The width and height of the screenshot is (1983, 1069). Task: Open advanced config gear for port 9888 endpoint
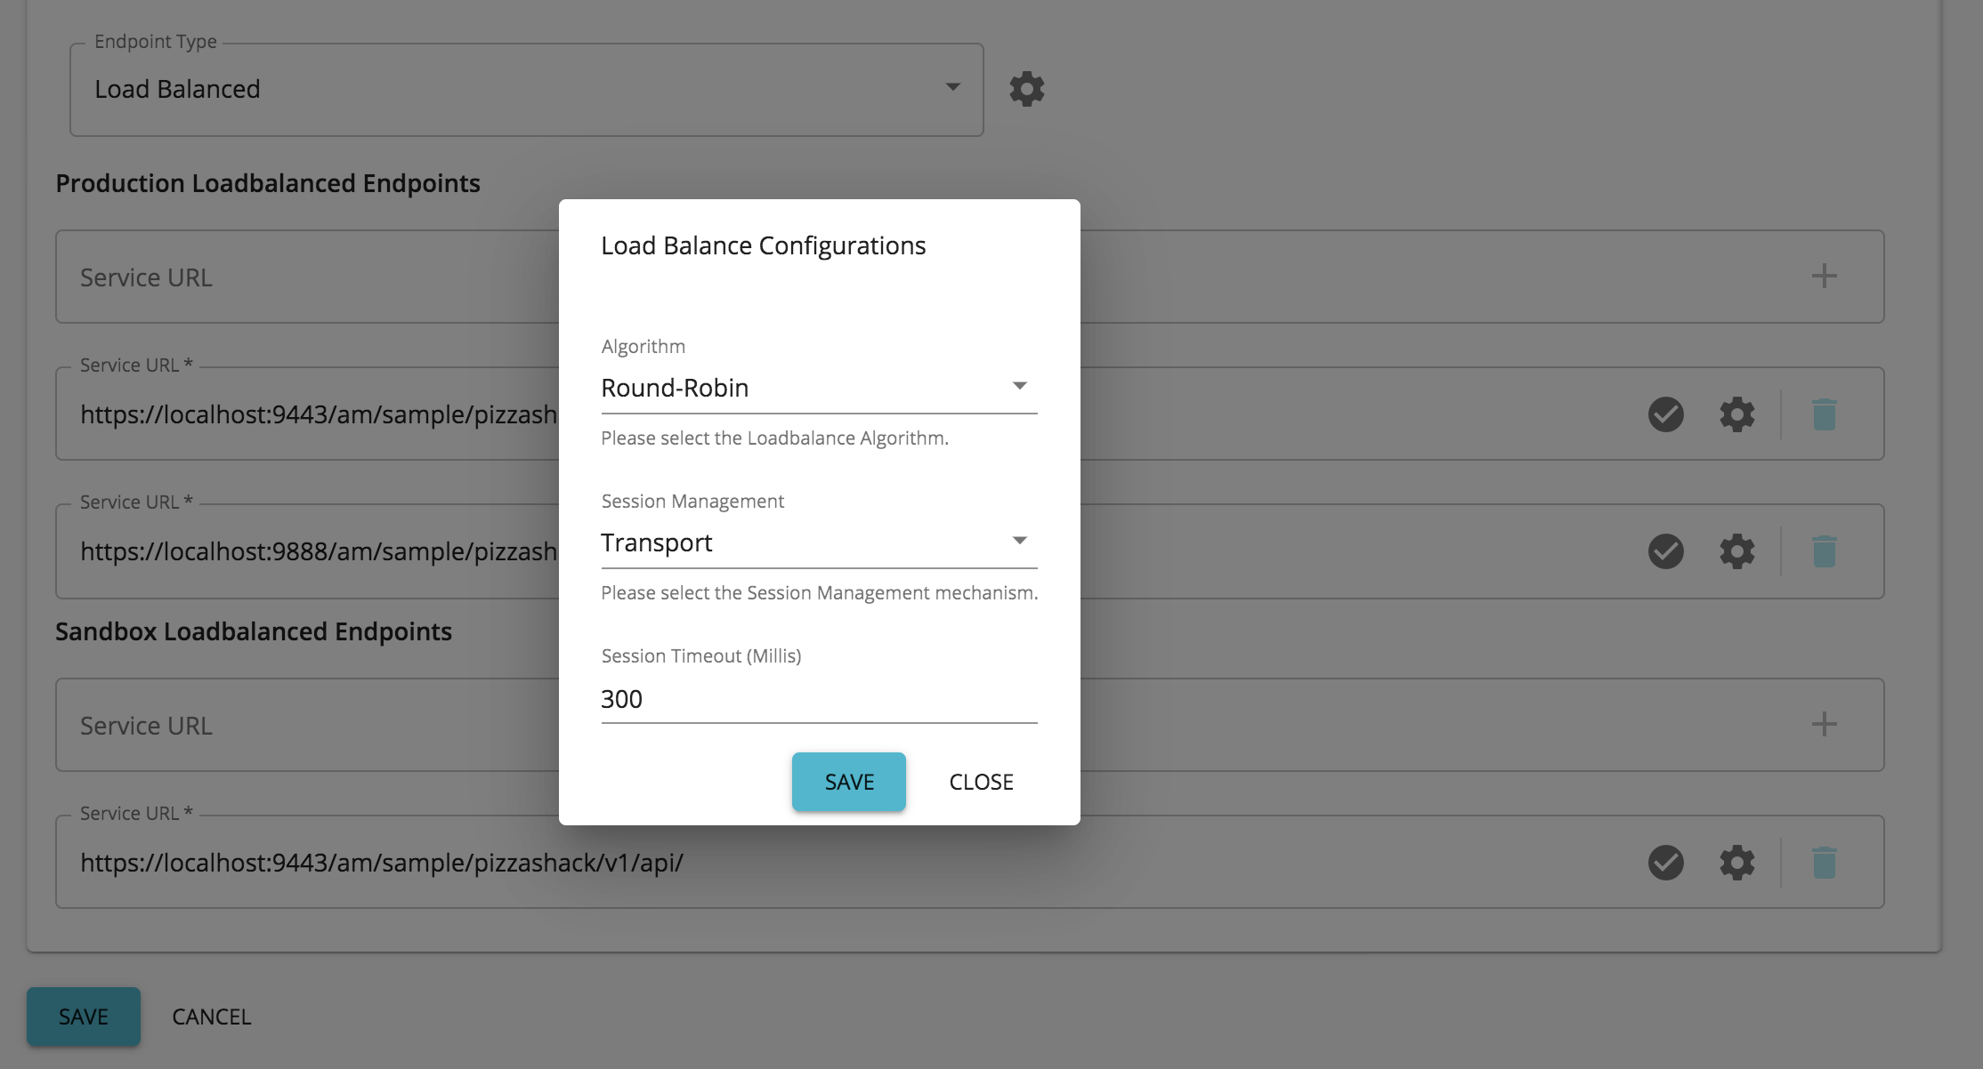pyautogui.click(x=1736, y=551)
